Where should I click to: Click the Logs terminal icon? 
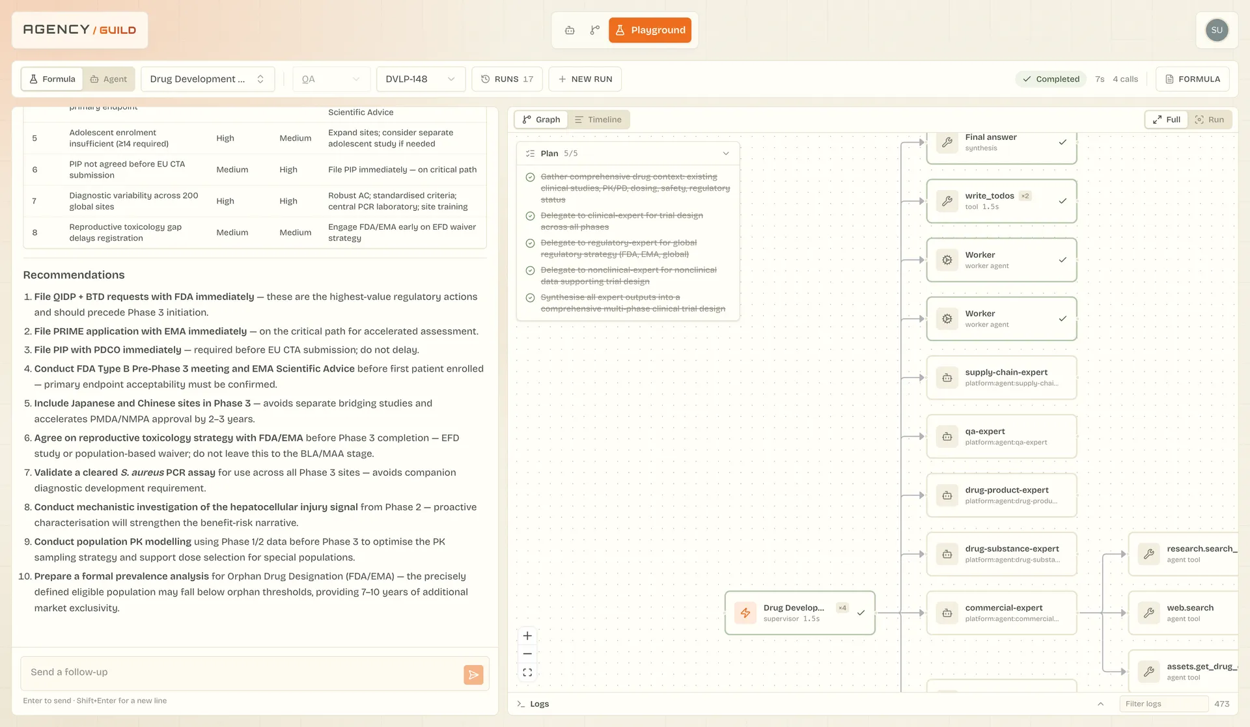point(521,704)
